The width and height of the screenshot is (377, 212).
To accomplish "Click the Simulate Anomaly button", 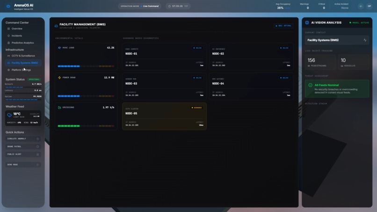I will coord(23,139).
